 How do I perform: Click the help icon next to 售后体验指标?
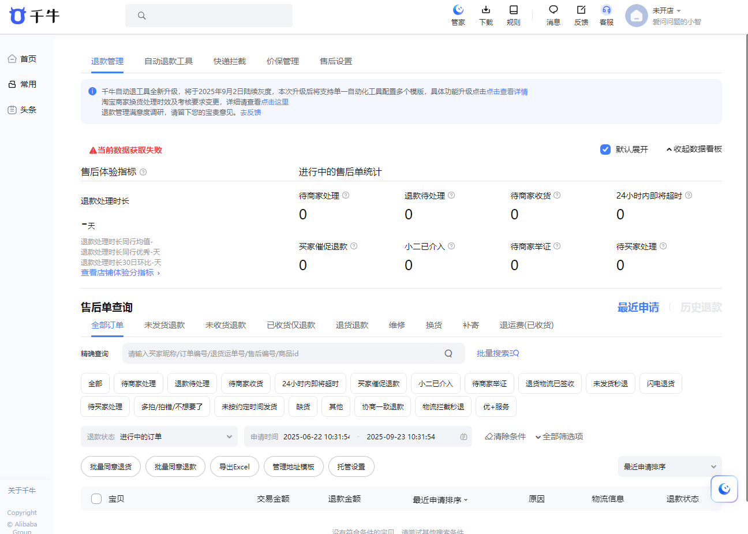click(x=143, y=172)
